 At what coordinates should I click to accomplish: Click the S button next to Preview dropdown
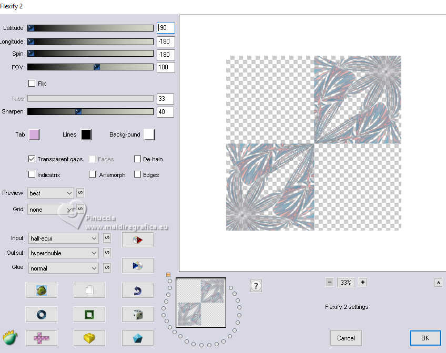80,193
